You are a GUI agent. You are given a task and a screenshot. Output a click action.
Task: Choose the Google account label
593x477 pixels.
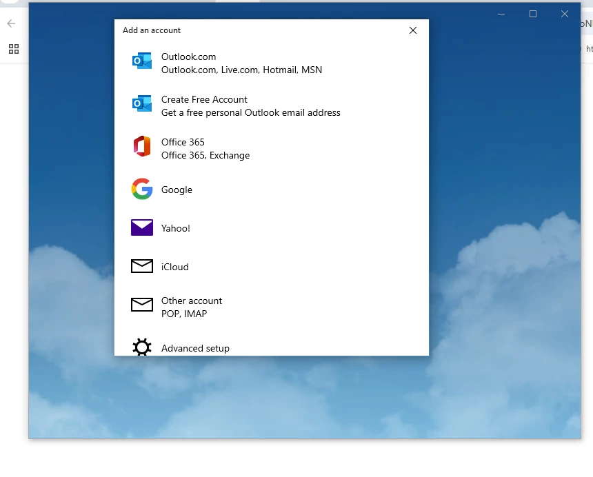click(177, 190)
